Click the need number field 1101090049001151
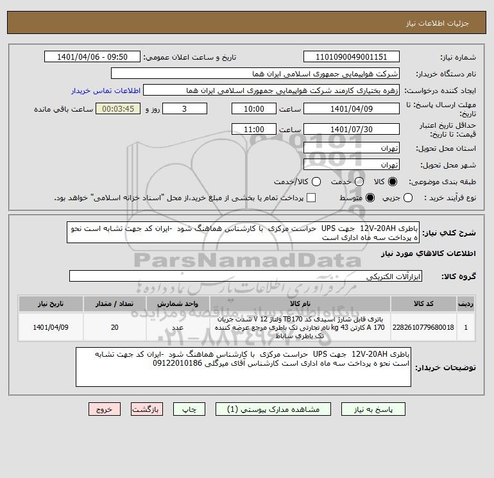 352,57
